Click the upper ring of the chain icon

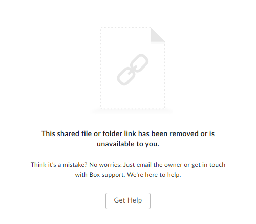[x=139, y=63]
